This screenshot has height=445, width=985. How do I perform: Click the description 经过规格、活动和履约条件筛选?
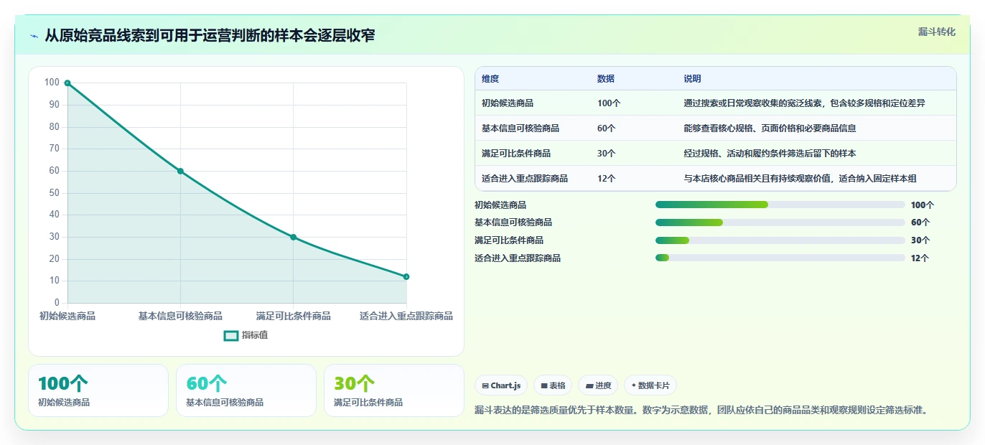(770, 154)
